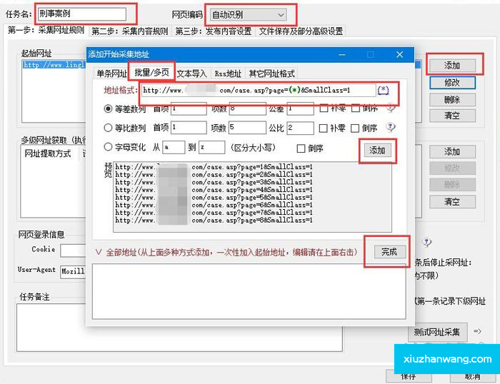Click help icon on 等差数列 row
Image resolution: width=500 pixels, height=384 pixels.
tap(391, 108)
